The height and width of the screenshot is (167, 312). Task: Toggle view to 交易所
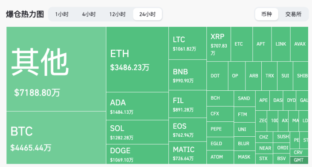[x=293, y=14]
